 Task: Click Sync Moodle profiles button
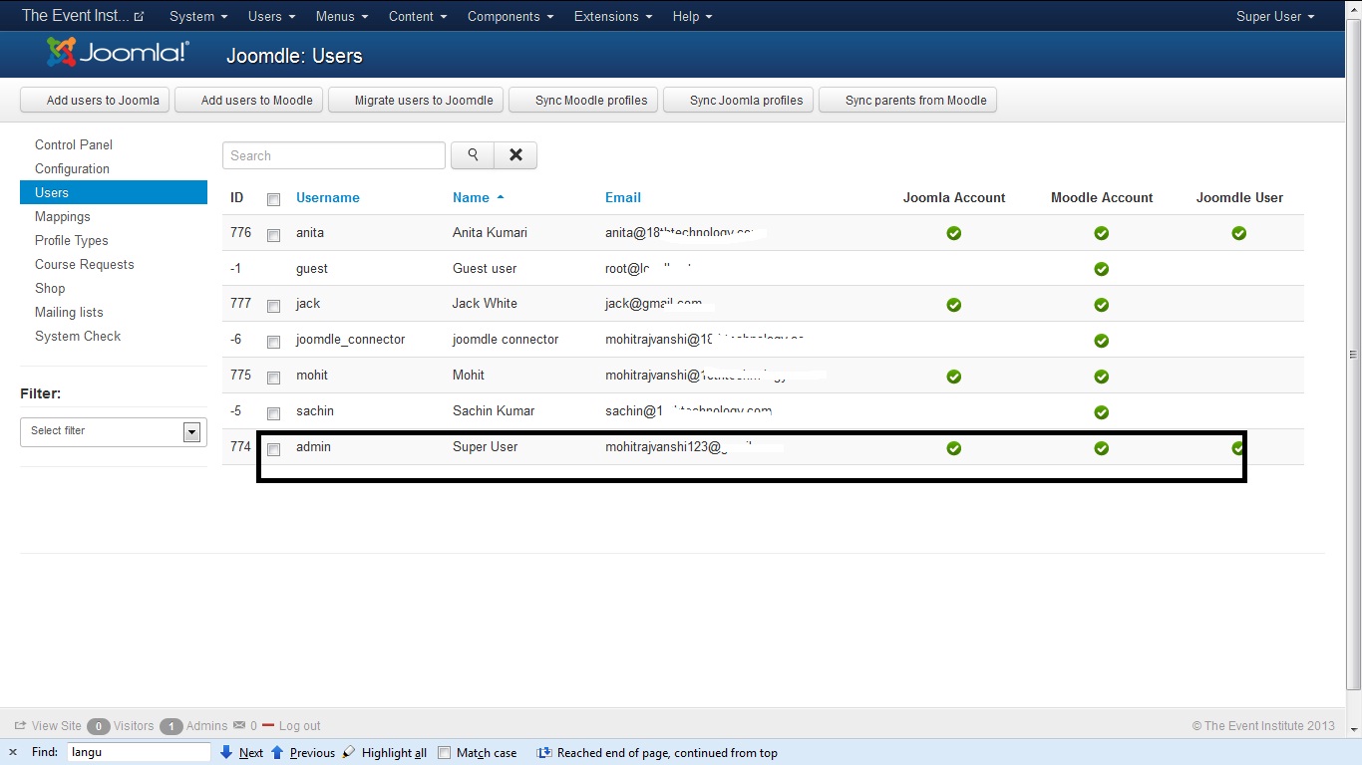[x=584, y=100]
